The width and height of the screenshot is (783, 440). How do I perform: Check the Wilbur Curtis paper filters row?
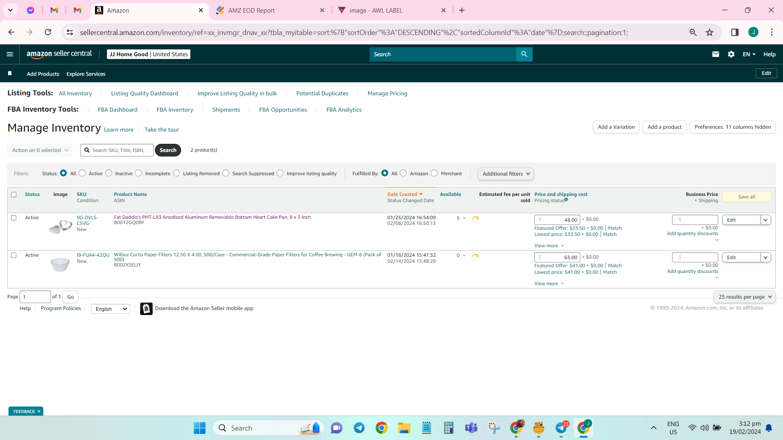coord(13,255)
